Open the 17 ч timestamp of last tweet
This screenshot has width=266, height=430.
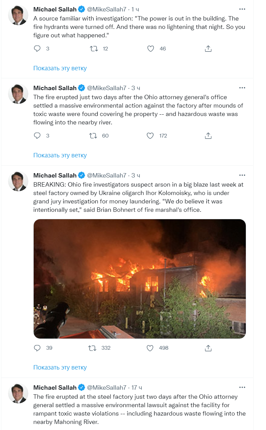137,388
